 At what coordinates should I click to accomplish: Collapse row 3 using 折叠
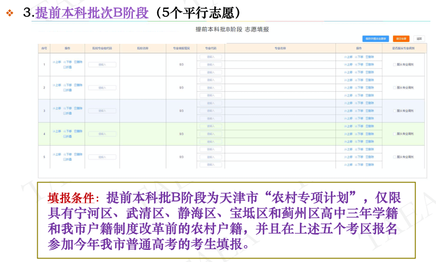coord(67,113)
